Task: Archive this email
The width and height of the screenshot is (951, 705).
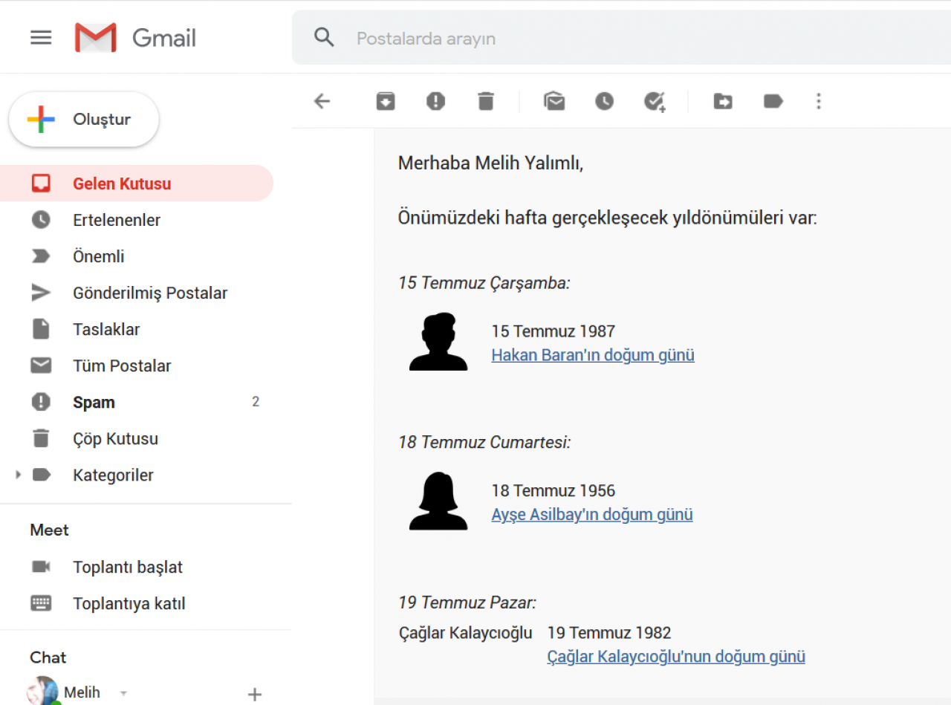Action: click(385, 101)
